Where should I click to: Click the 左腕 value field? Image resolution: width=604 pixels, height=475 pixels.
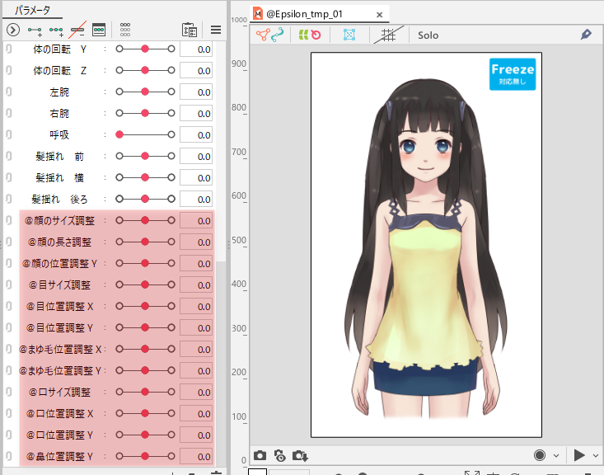pos(196,92)
